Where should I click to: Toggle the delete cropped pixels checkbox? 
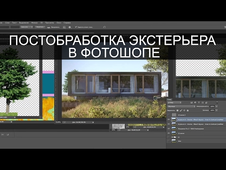pos(76,27)
